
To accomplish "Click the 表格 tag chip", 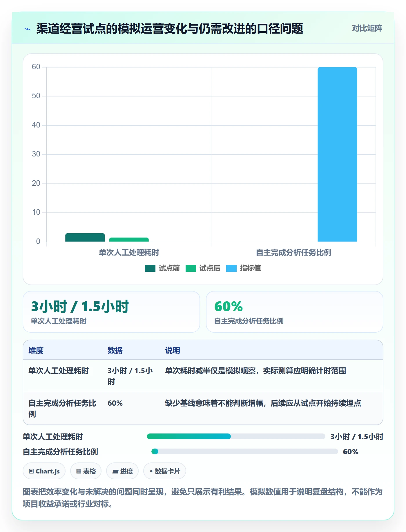I will 86,471.
